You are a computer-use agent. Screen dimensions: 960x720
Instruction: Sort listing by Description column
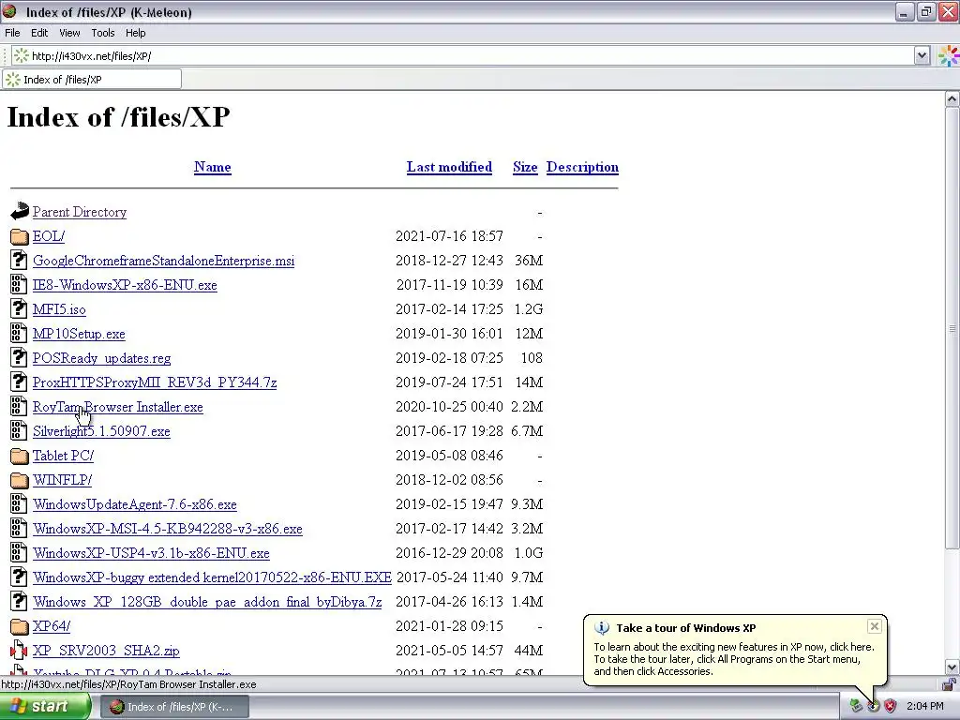point(582,167)
